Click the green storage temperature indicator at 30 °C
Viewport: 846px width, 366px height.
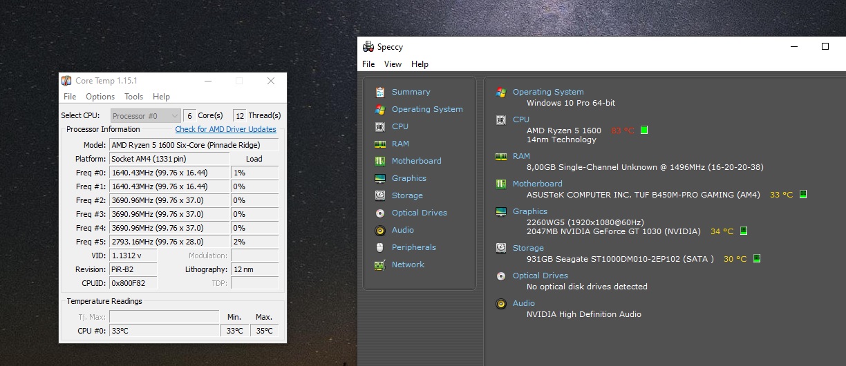pos(757,259)
